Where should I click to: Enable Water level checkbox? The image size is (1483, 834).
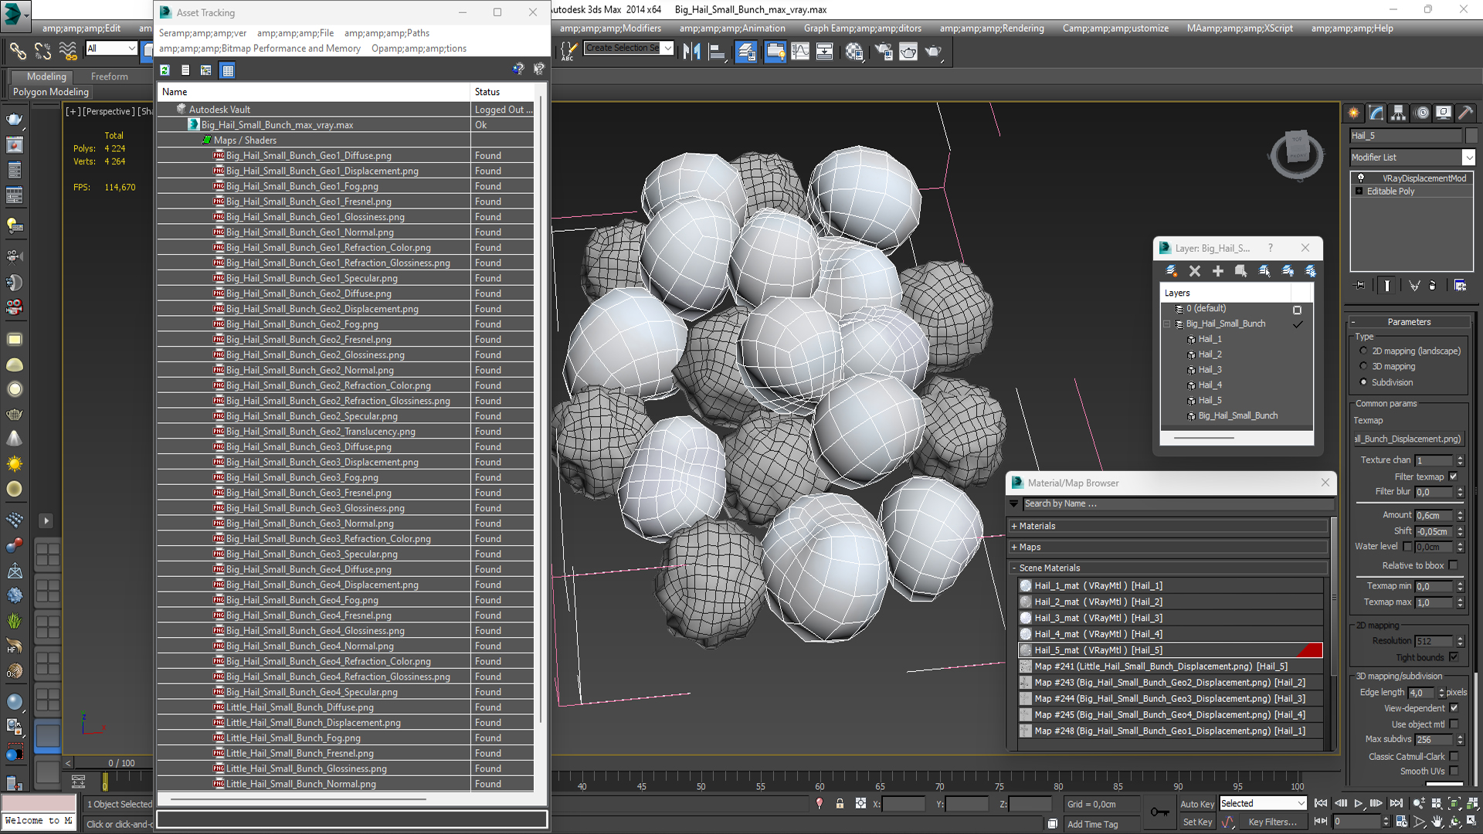tap(1407, 546)
